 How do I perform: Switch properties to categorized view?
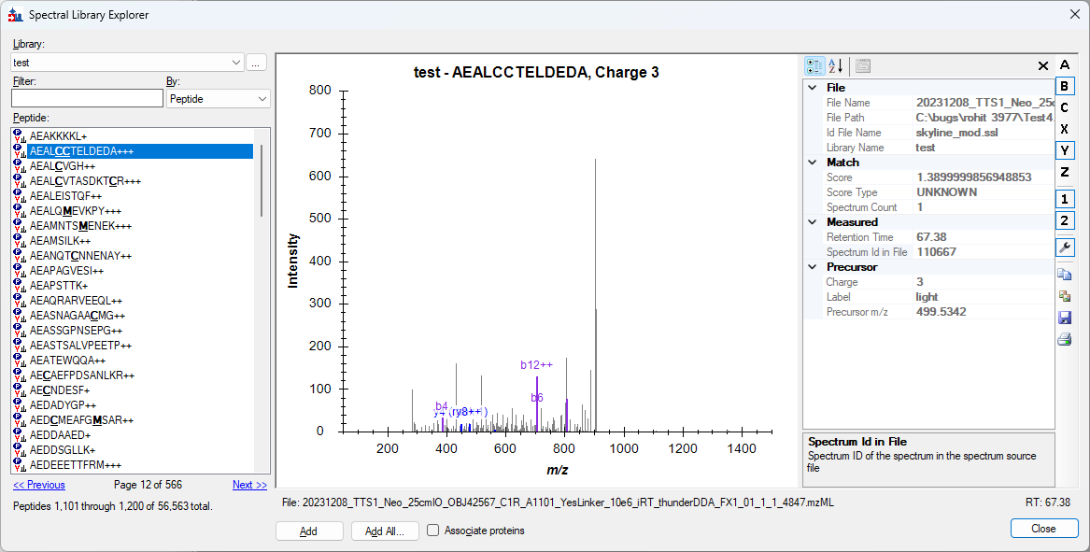pos(814,66)
